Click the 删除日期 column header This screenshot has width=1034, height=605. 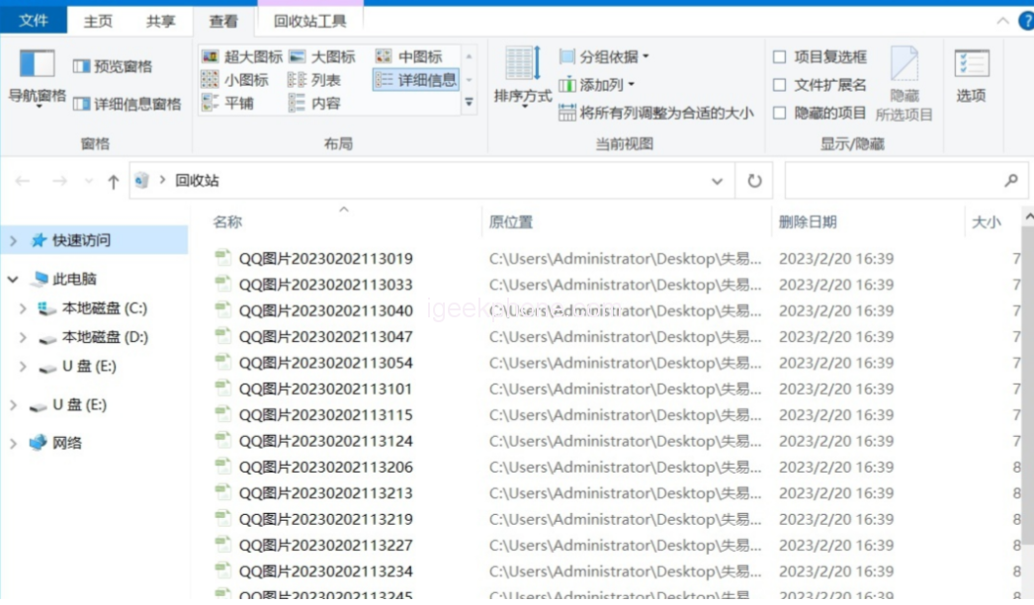(808, 222)
